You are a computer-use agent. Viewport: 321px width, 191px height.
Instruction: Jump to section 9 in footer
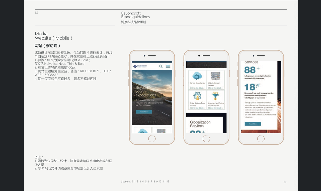pos(157,181)
